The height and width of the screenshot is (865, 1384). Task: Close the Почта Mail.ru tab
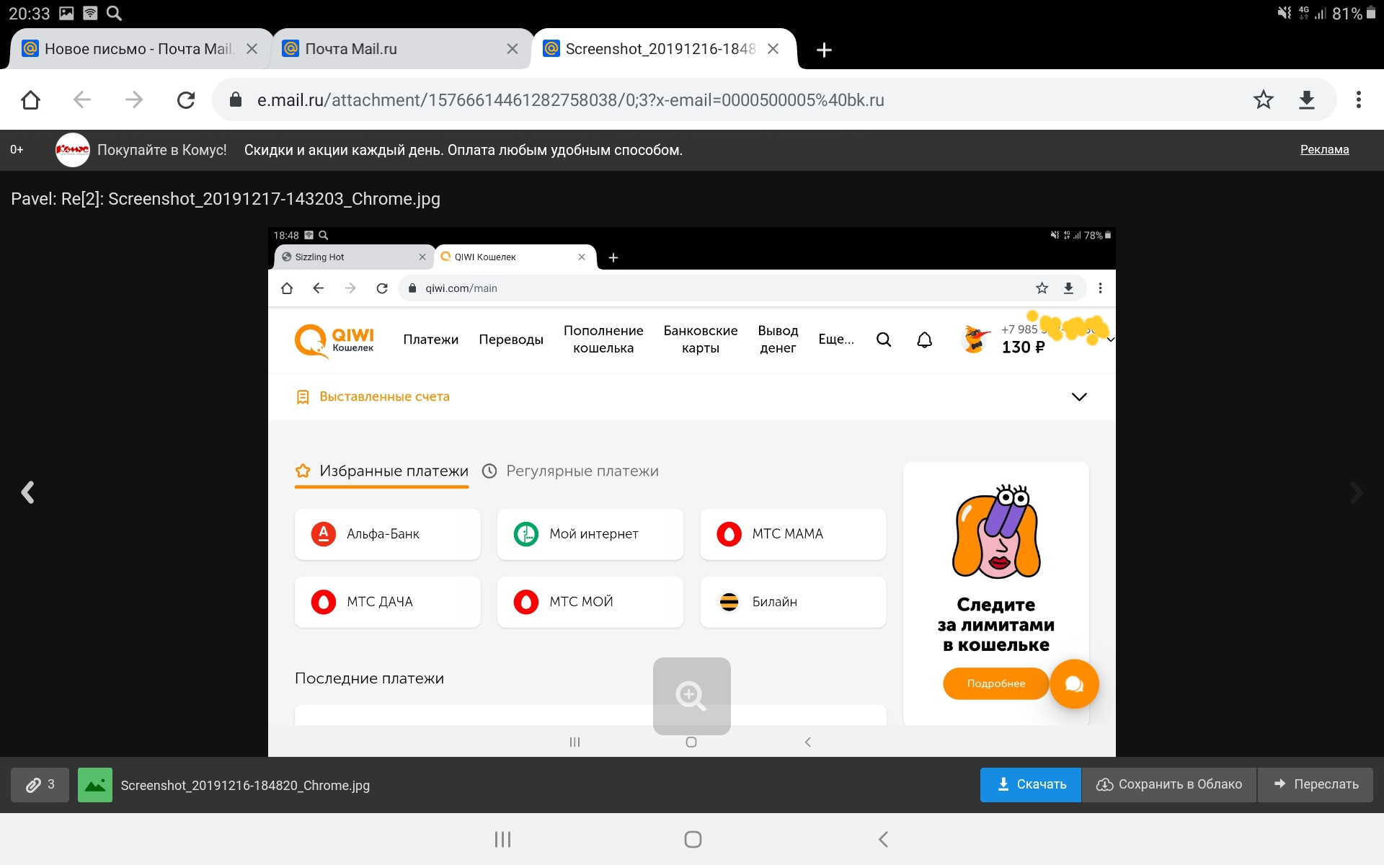(x=513, y=49)
